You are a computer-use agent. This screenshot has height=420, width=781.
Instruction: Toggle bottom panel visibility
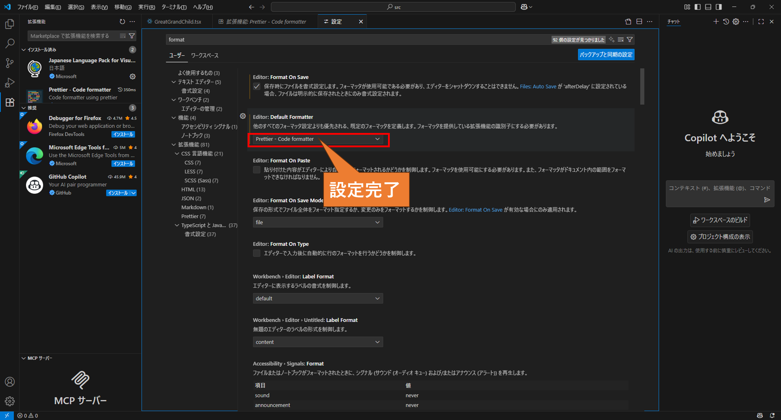[x=708, y=7]
